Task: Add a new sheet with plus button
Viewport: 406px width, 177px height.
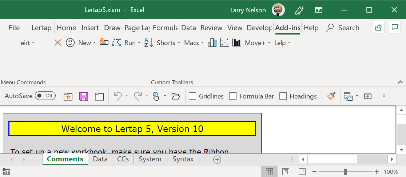Action: click(x=217, y=160)
